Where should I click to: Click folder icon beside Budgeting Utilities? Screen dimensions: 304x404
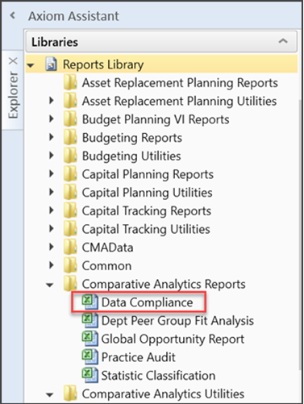click(x=70, y=156)
